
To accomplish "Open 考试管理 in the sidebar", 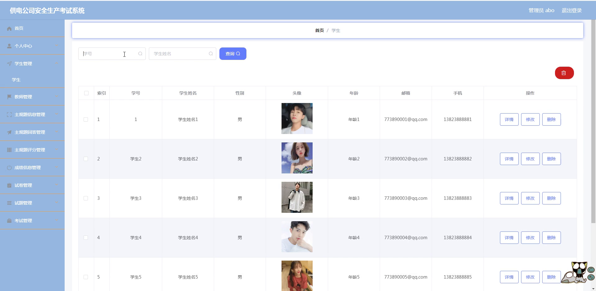I will (32, 221).
